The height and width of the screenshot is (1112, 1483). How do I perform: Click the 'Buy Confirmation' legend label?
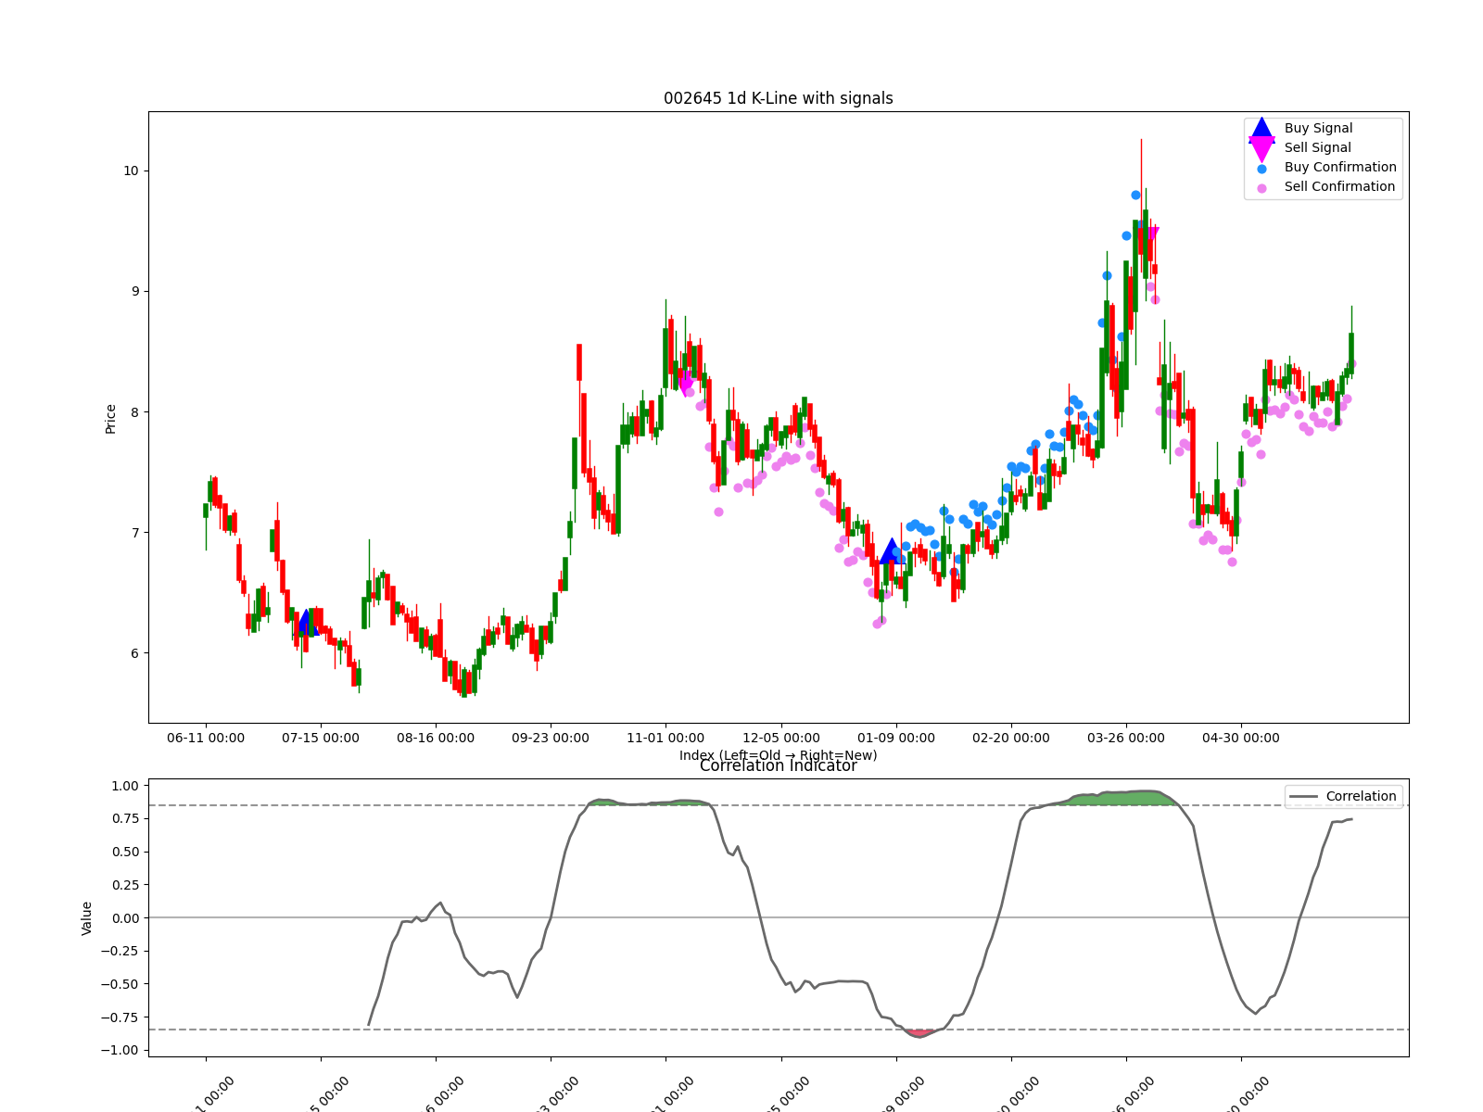click(1340, 168)
